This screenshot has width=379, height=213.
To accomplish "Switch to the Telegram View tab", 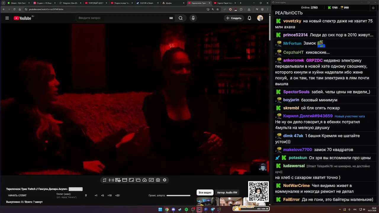I will pos(70,3).
